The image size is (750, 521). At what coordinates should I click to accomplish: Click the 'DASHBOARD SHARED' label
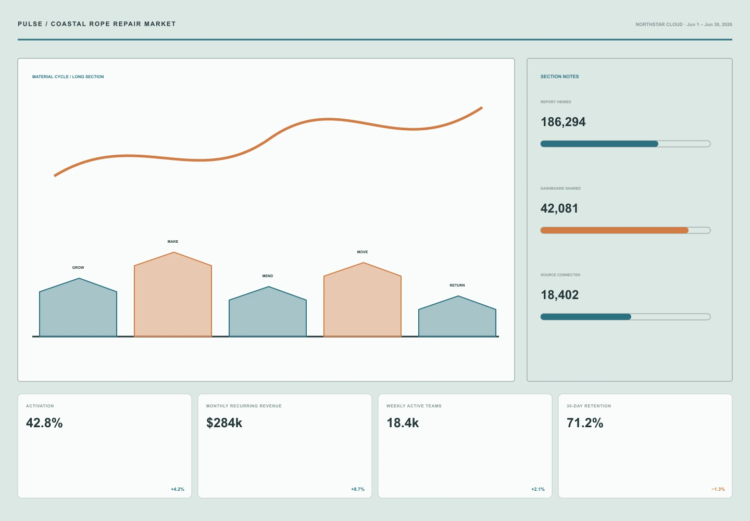(x=560, y=189)
